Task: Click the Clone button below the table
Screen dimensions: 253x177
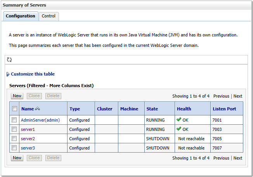Action: [34, 158]
